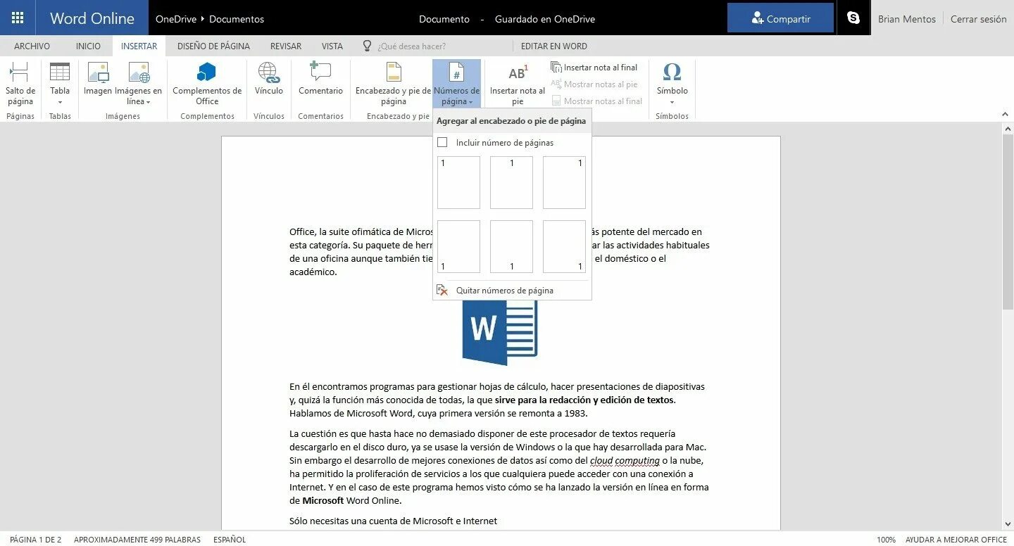Viewport: 1014px width, 546px height.
Task: Open Encabezado y pie de página
Action: pos(393,84)
